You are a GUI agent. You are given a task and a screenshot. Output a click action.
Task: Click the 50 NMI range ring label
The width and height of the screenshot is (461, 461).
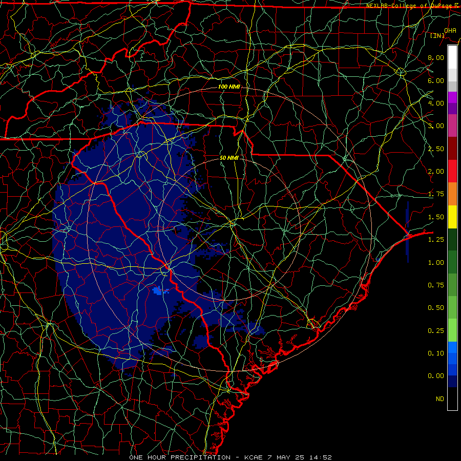(229, 158)
